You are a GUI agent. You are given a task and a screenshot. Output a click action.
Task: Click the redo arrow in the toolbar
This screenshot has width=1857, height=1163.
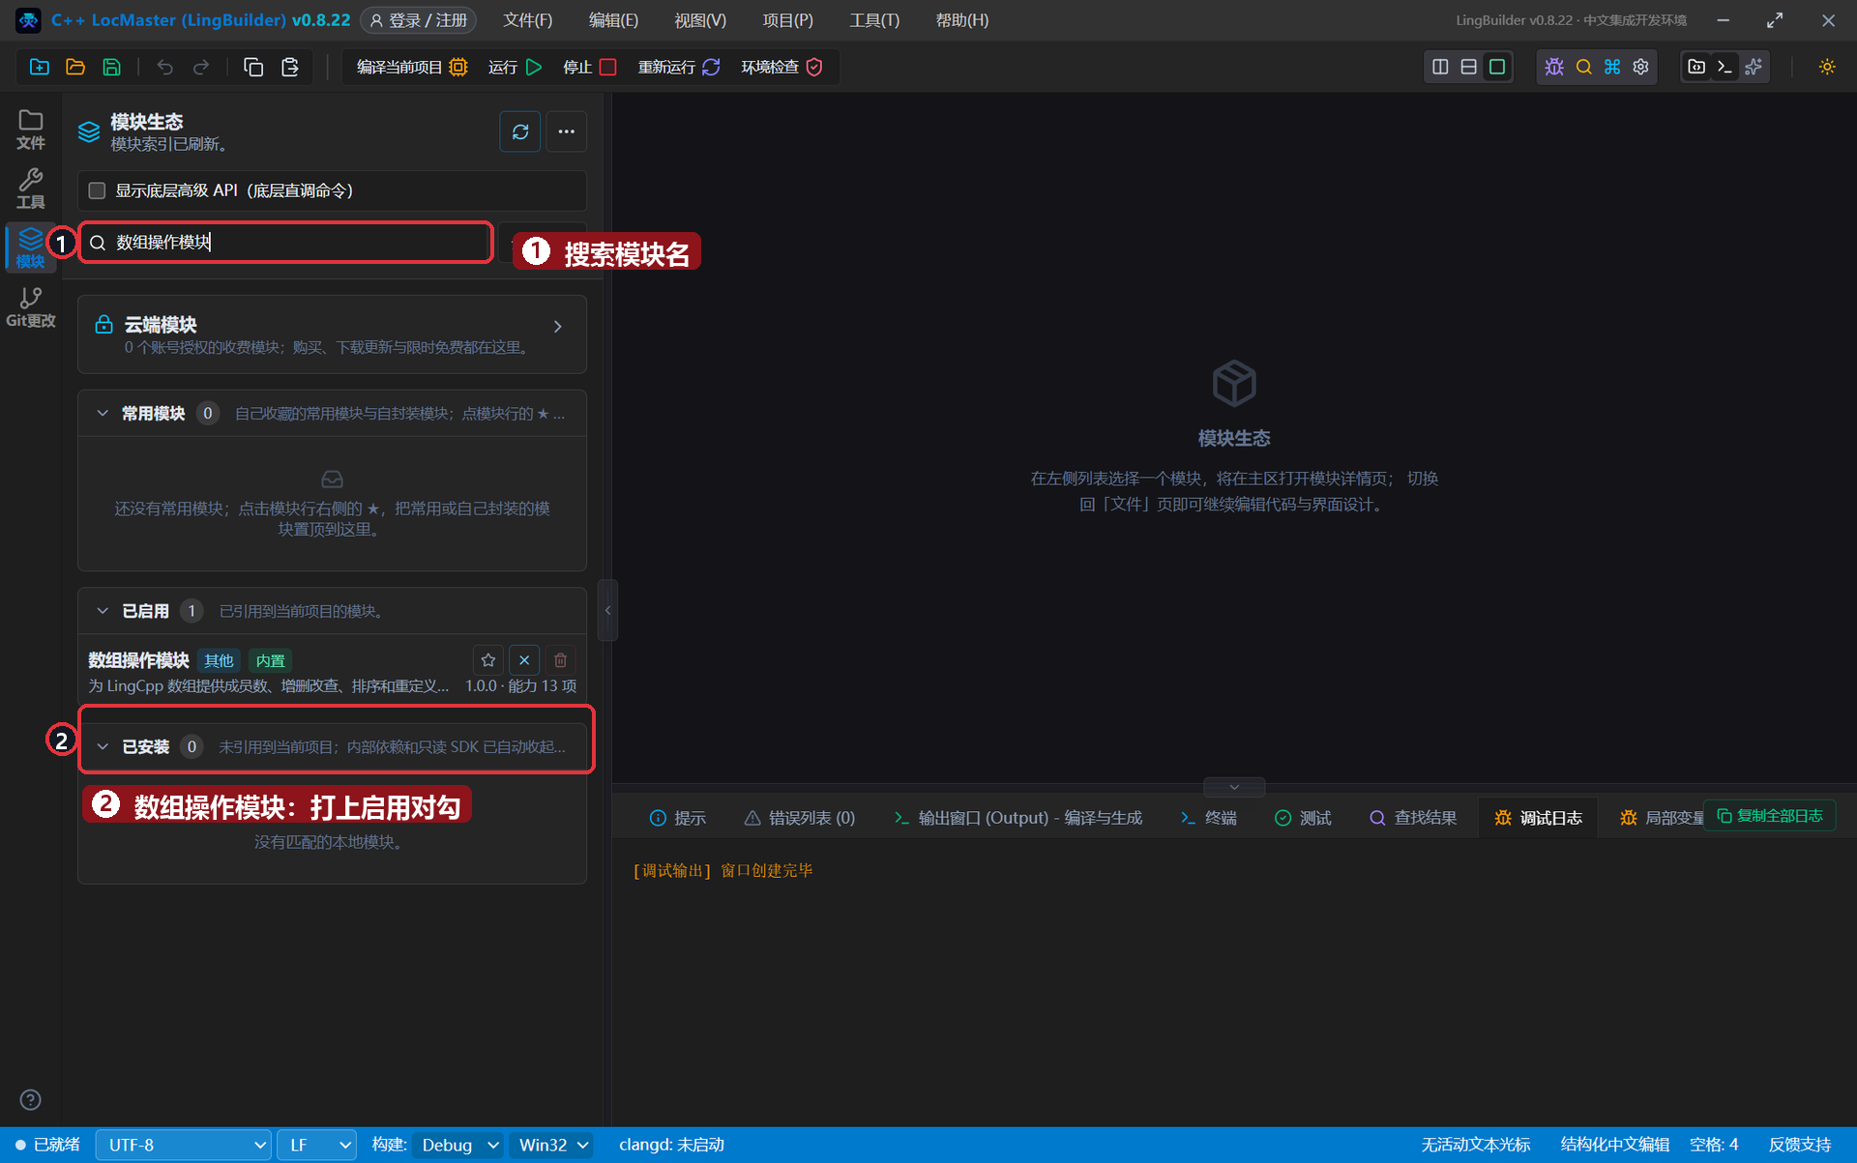[x=201, y=67]
